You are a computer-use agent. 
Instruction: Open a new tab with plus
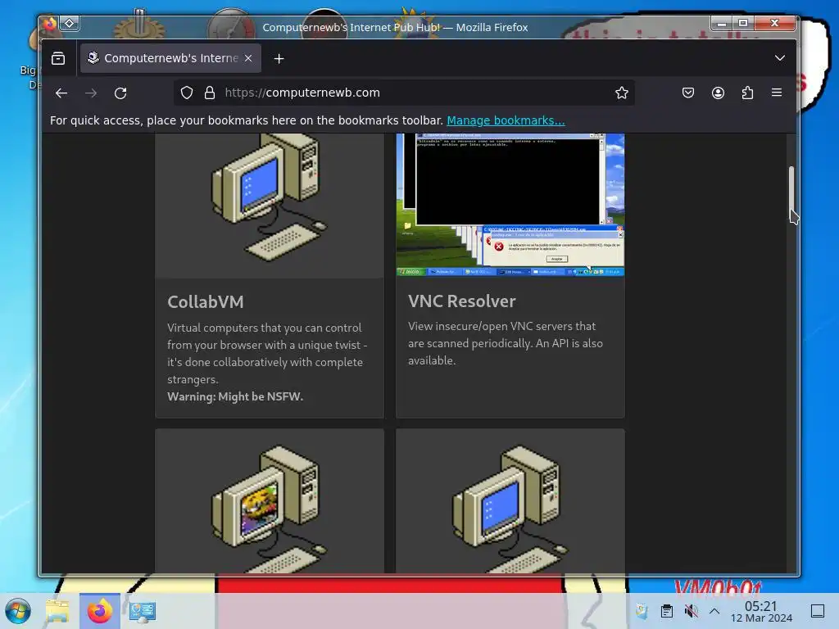279,58
